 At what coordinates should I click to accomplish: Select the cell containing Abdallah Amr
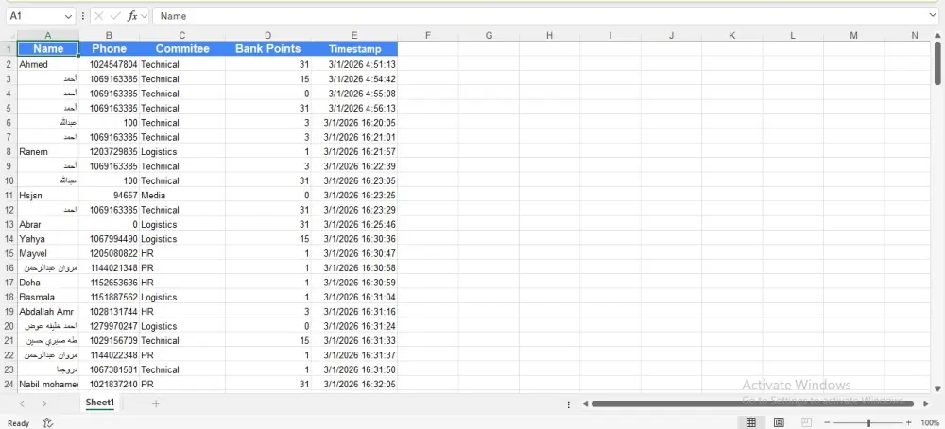point(48,312)
